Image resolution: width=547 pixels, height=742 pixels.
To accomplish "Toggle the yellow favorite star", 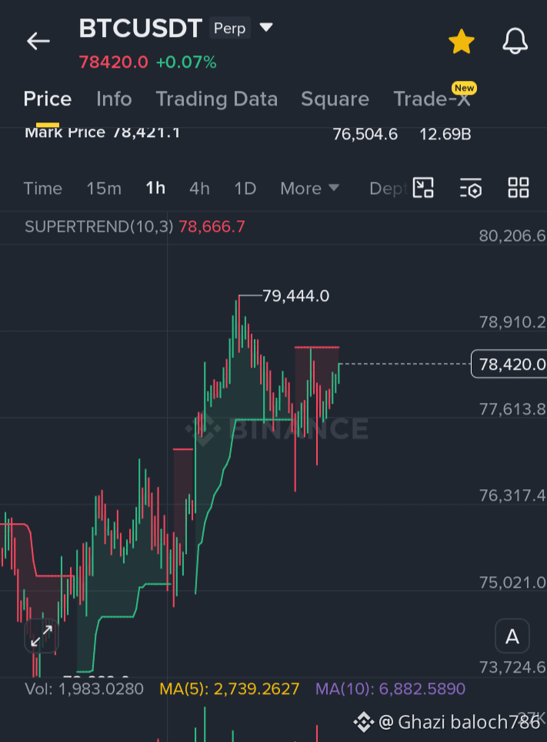I will pyautogui.click(x=462, y=42).
